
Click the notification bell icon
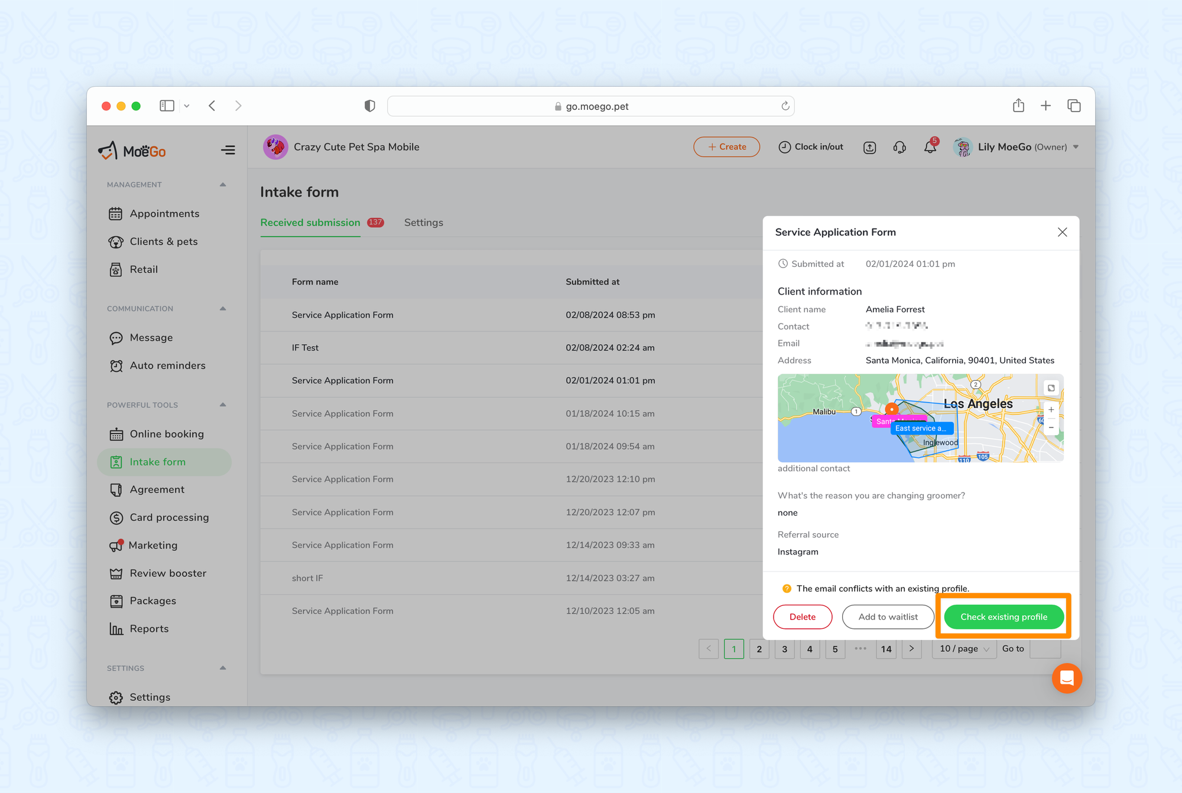click(x=930, y=148)
